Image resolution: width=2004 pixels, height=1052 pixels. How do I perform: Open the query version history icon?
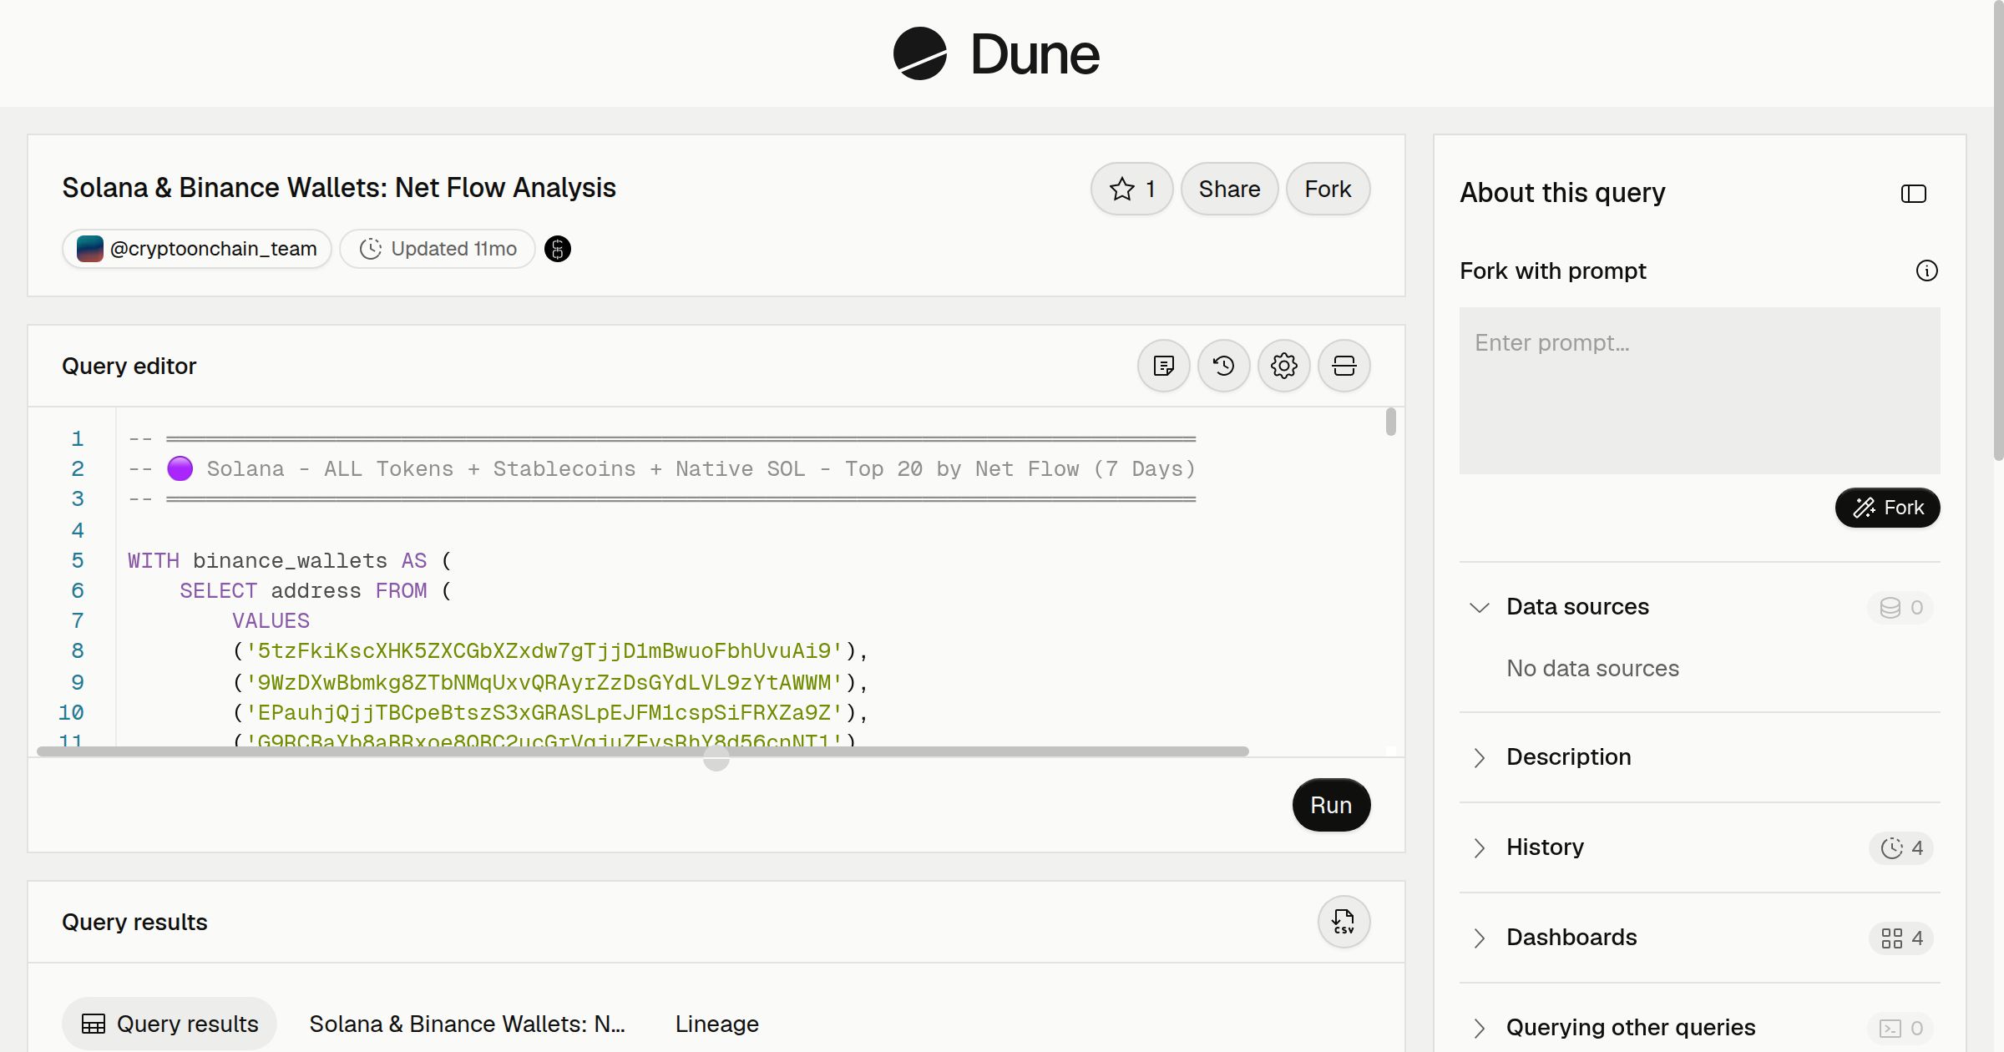point(1224,366)
